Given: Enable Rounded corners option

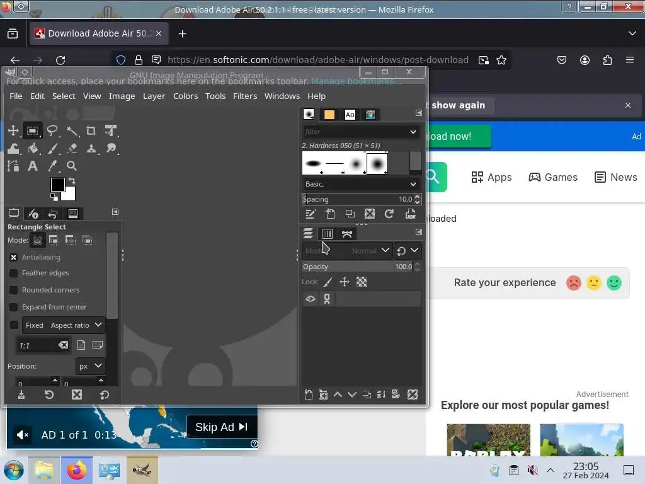Looking at the screenshot, I should click(14, 290).
